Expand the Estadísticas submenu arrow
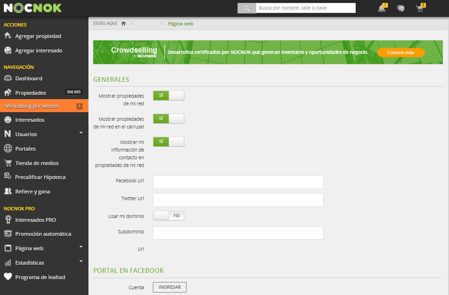This screenshot has width=449, height=295. 81,261
